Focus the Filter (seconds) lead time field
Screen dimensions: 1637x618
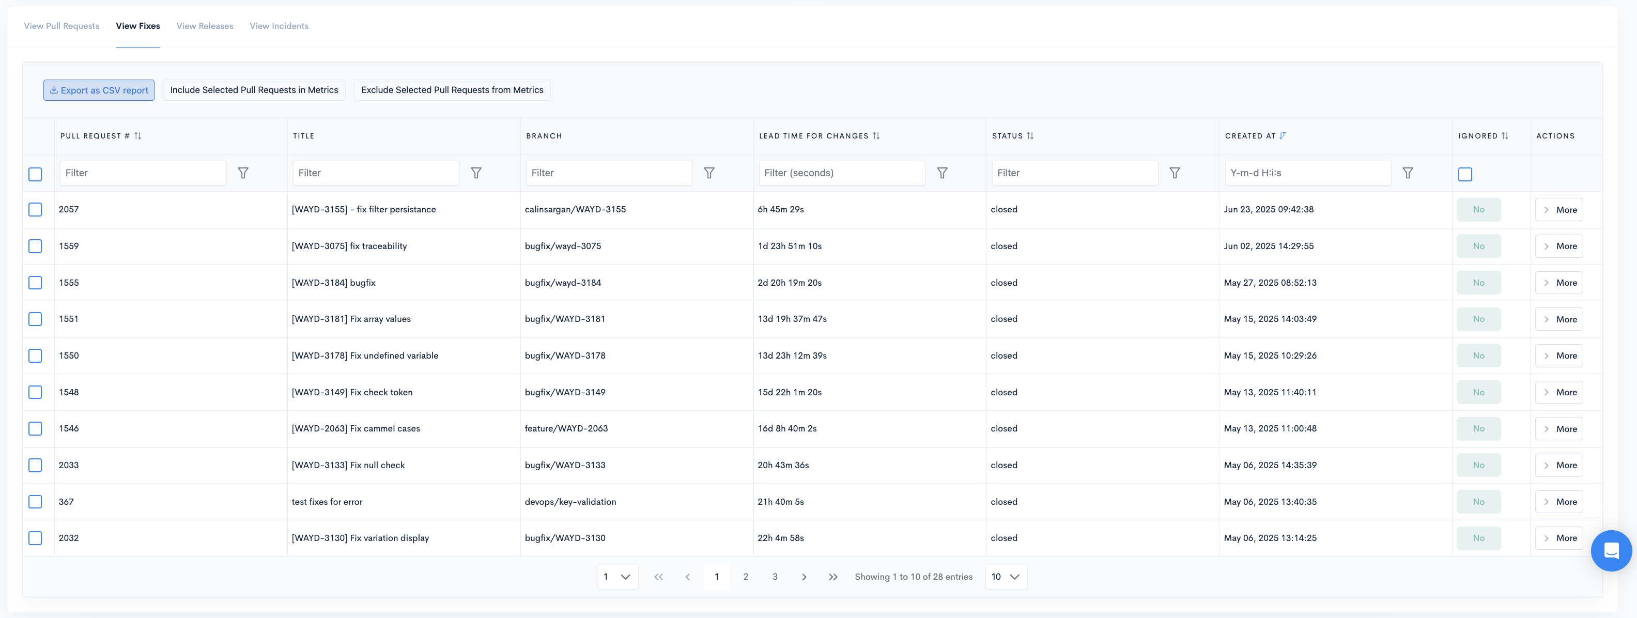click(x=842, y=173)
